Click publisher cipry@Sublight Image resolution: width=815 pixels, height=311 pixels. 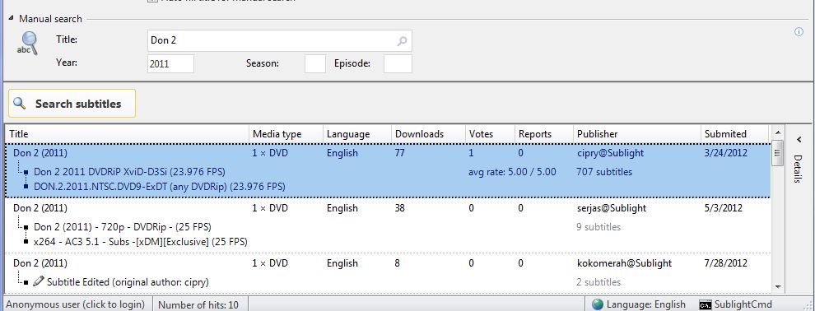(610, 153)
